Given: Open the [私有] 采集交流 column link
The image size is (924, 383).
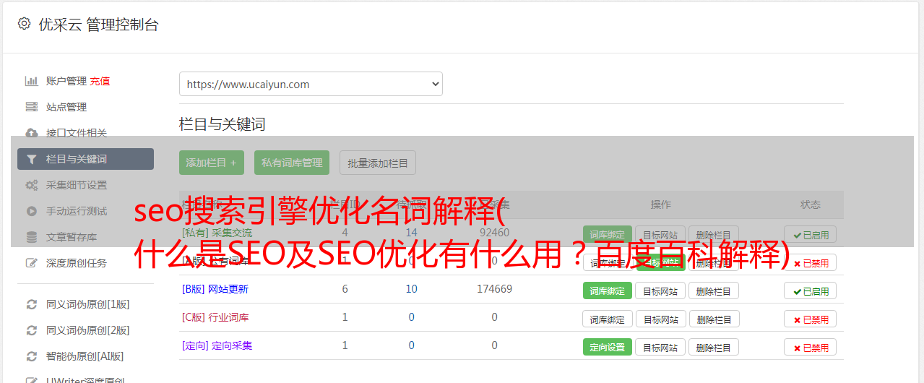Looking at the screenshot, I should coord(217,233).
